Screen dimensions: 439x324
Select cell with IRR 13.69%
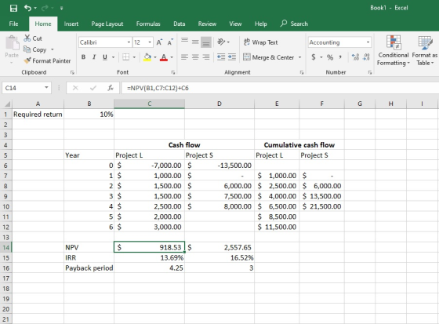click(149, 257)
